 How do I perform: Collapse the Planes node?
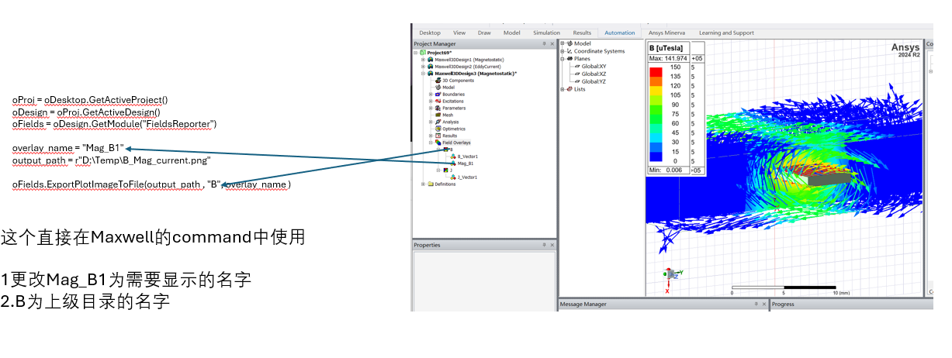coord(562,59)
